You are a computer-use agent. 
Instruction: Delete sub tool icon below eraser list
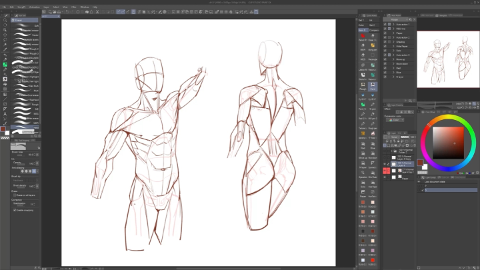[x=39, y=136]
